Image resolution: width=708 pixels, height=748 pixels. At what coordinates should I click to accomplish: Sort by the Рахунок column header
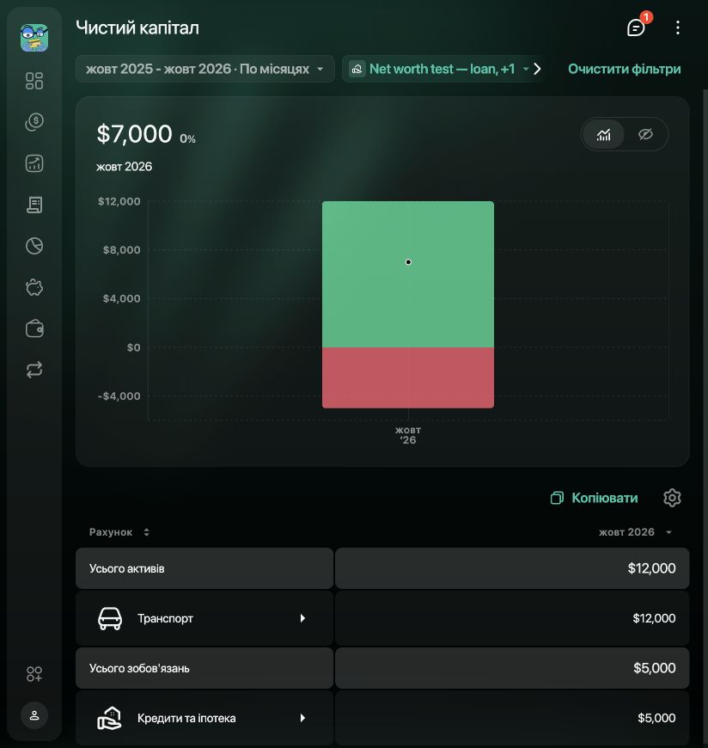[x=119, y=532]
